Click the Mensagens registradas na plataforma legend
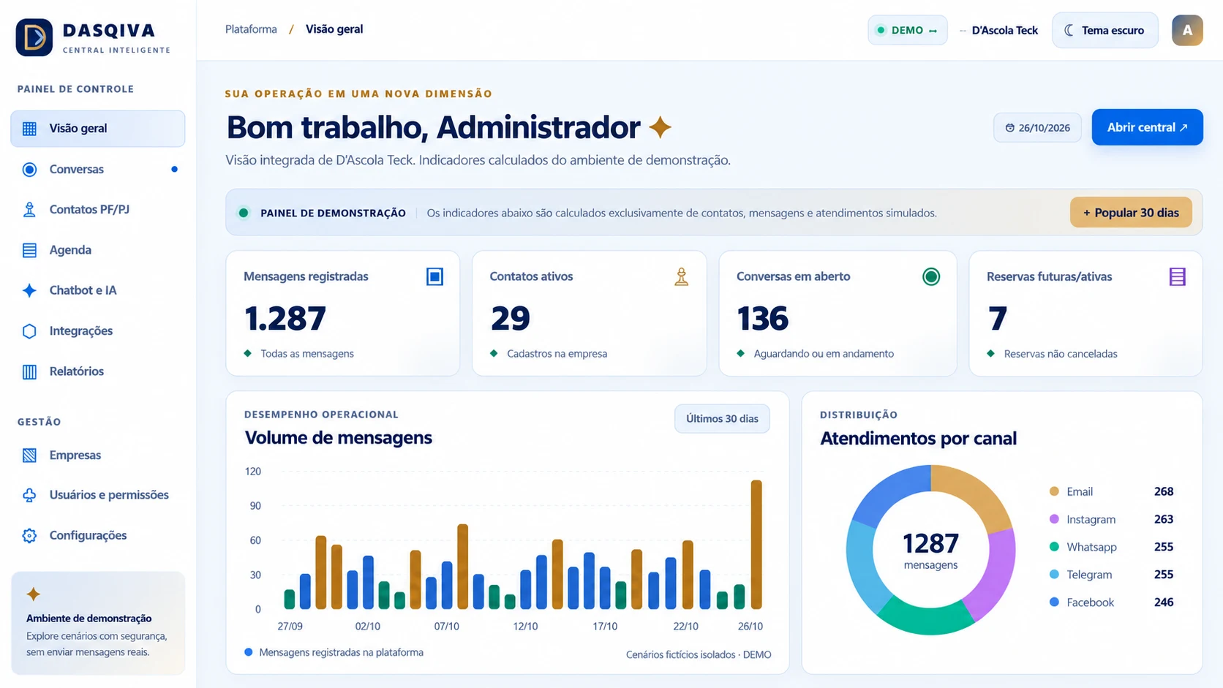The width and height of the screenshot is (1223, 688). pos(334,652)
